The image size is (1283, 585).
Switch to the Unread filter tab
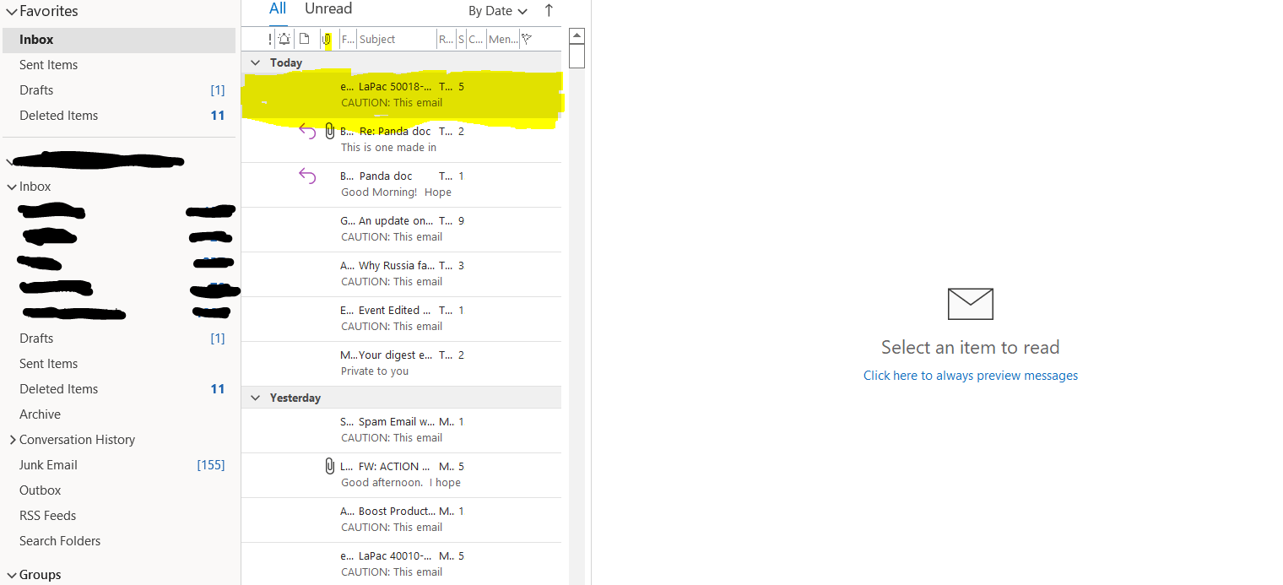point(328,9)
